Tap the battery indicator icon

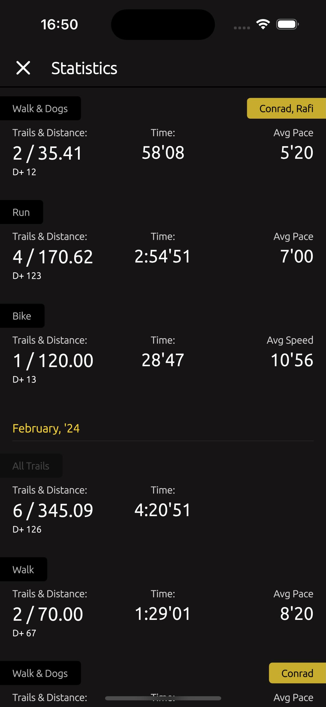(287, 24)
